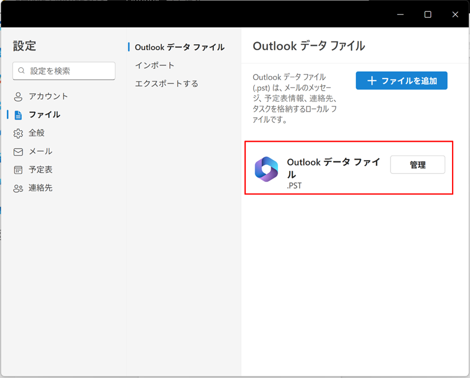Click the 設定 heading in the sidebar
The width and height of the screenshot is (470, 378).
(25, 46)
